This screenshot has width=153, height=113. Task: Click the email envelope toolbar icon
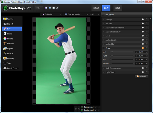point(54,8)
